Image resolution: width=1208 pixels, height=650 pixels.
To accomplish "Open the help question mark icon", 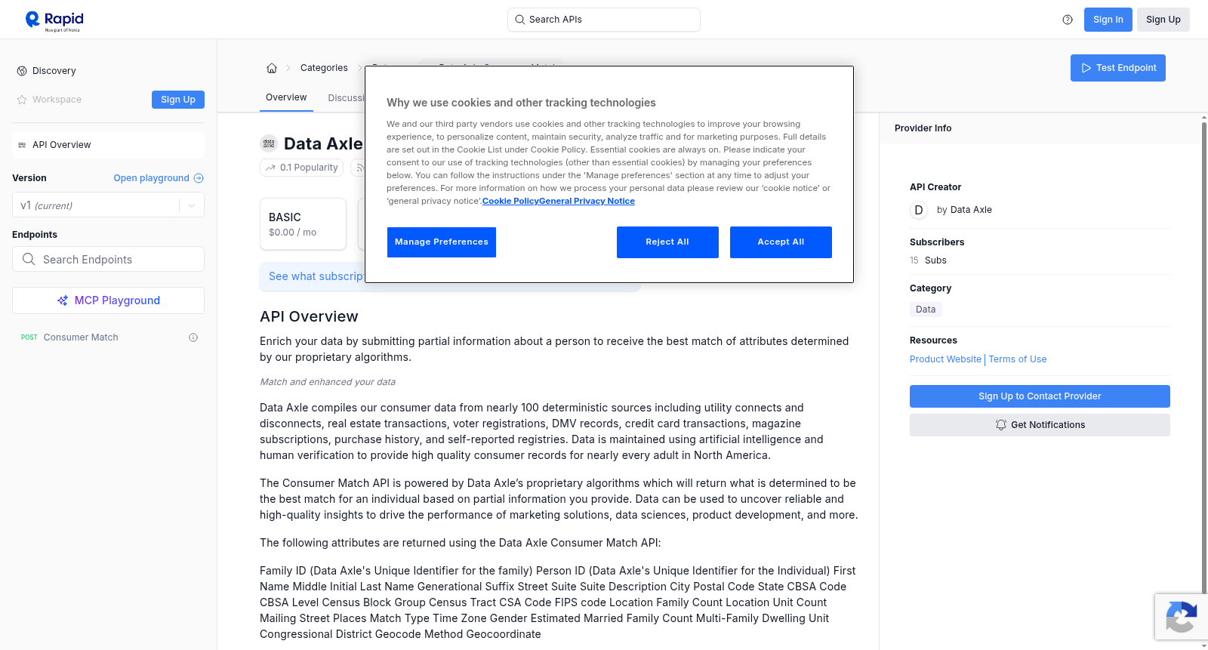I will [x=1068, y=20].
